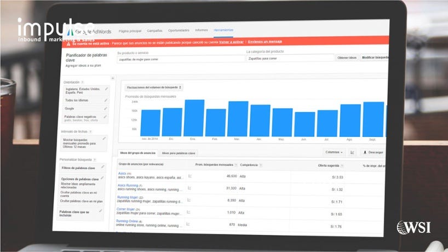Viewport: 448px width, 252px height.
Task: Click 'Modificar búsqueda' button
Action: point(375,58)
